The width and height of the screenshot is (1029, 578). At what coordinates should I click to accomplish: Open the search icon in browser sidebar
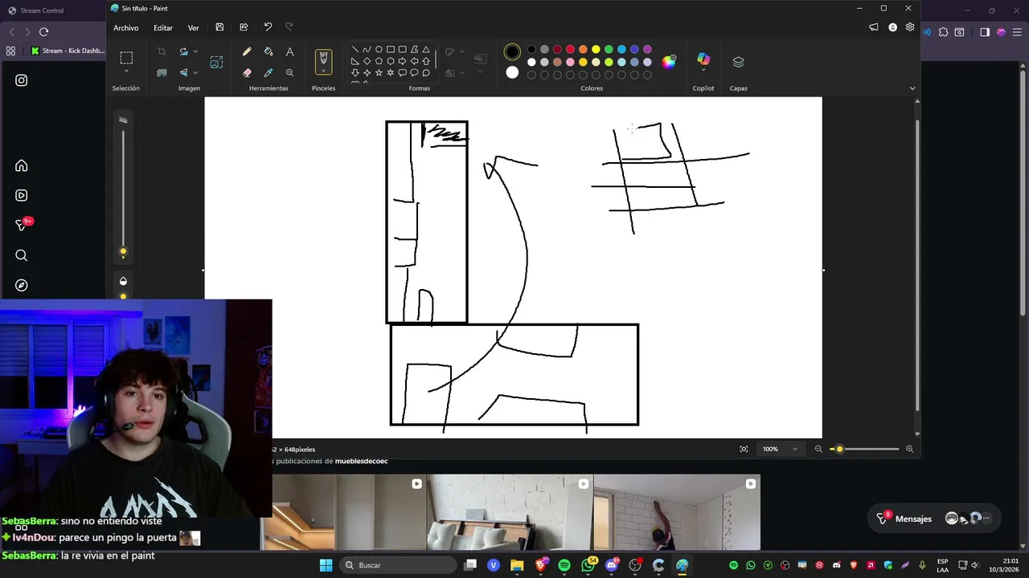[x=22, y=255]
